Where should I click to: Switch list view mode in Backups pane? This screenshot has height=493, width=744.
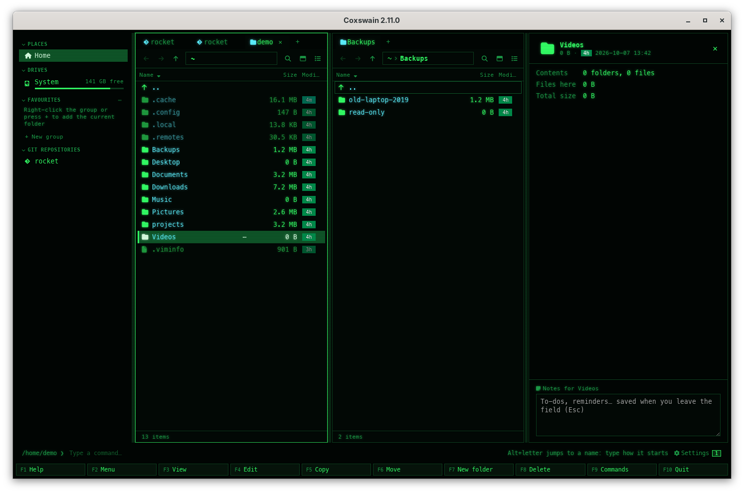pyautogui.click(x=514, y=59)
